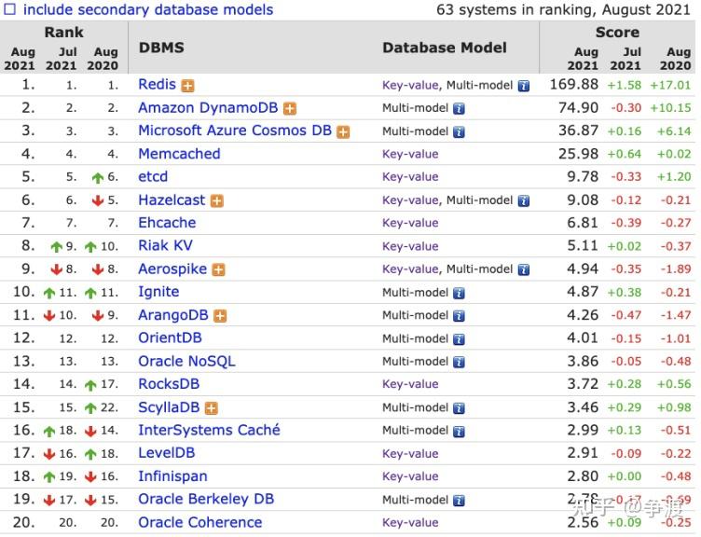Open the Oracle Berkeley DB link

206,499
